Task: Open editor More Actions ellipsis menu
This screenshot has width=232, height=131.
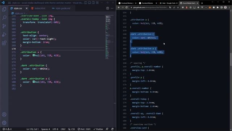Action: [x=112, y=8]
